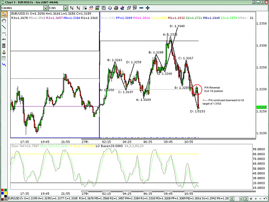Select the horizontal line tool

[4, 33]
